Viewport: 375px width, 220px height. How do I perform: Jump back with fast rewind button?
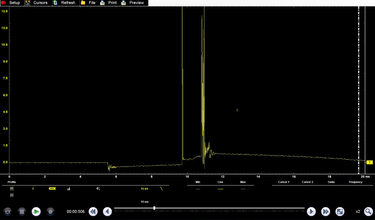(x=93, y=211)
